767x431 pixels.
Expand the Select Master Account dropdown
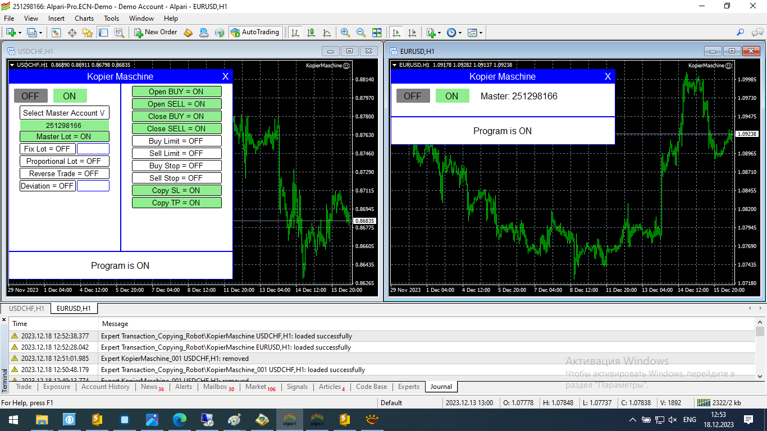(64, 113)
